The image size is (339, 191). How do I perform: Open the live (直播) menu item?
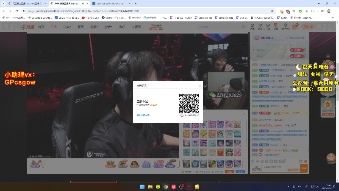point(53,27)
